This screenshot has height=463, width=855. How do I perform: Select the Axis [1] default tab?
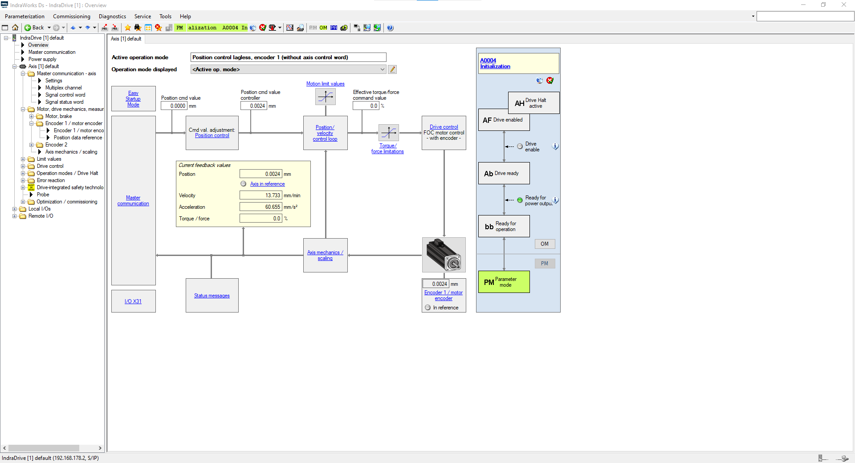click(126, 39)
